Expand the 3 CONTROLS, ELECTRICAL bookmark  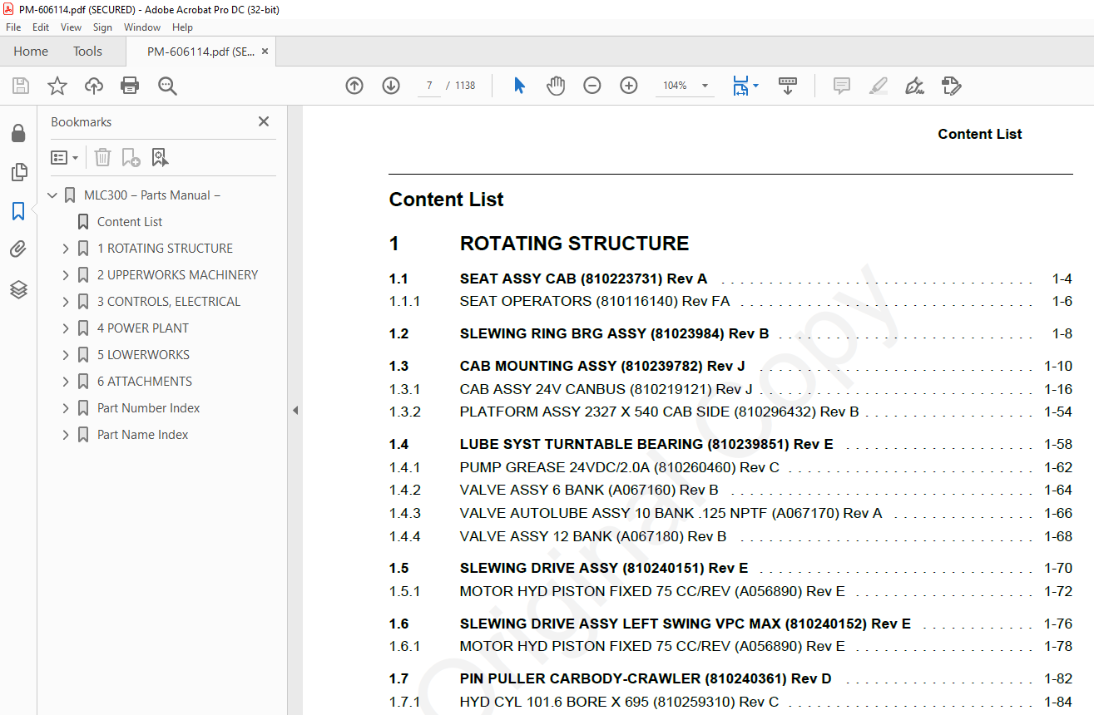[x=66, y=302]
